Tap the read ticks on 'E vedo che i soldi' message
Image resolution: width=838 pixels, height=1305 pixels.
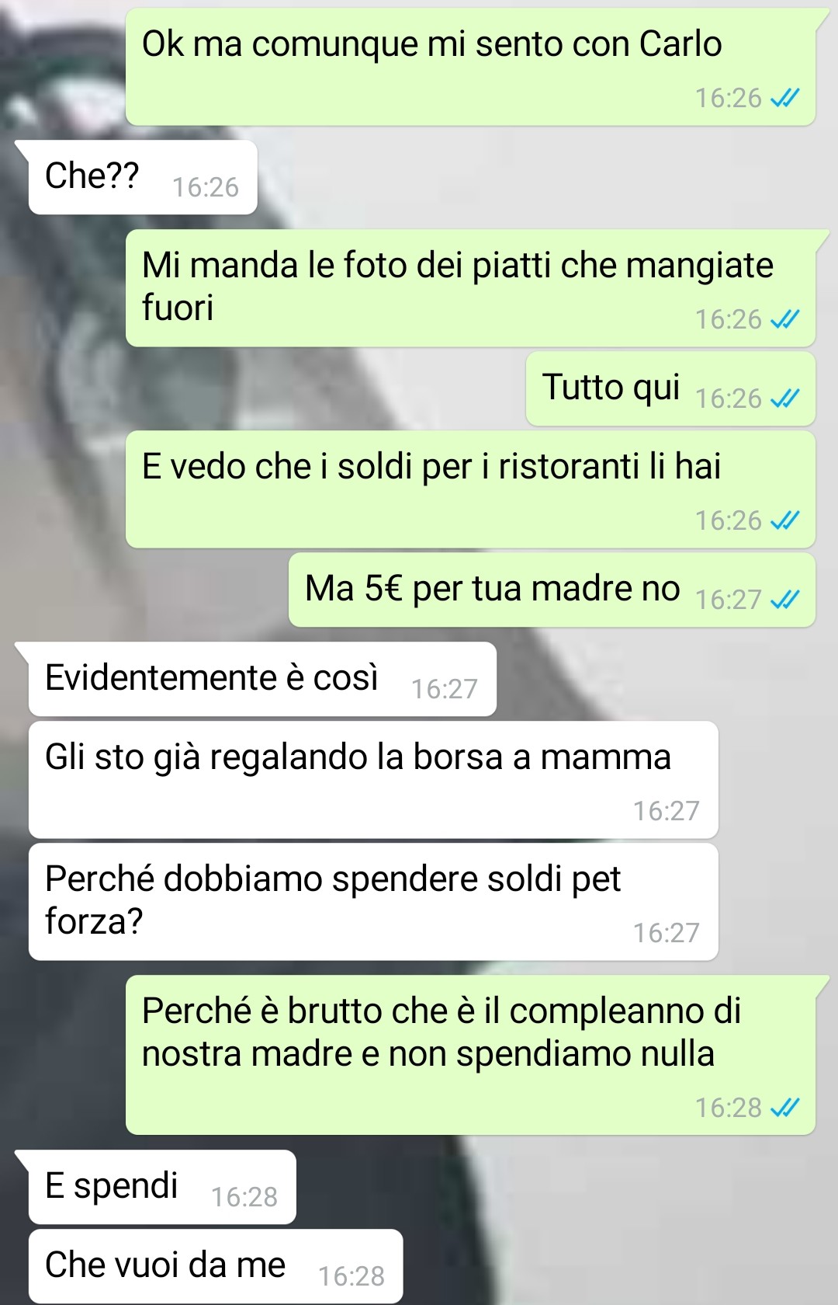(784, 520)
